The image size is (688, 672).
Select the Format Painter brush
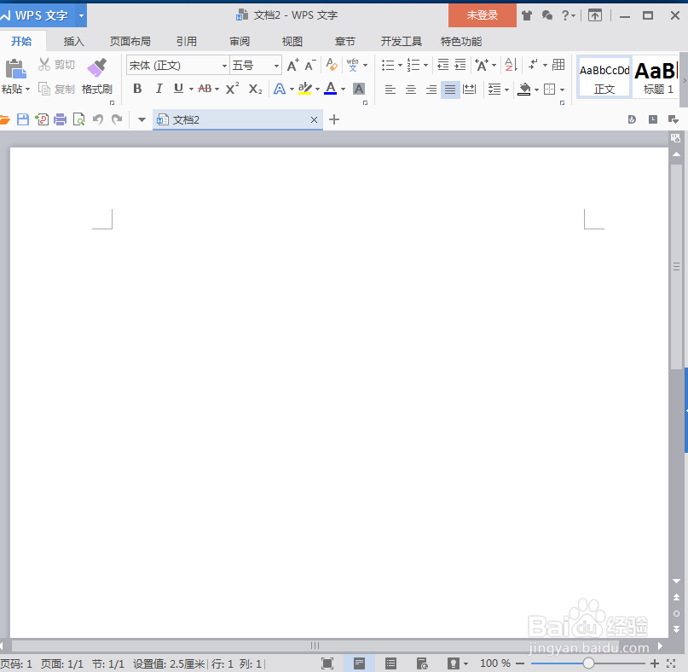[97, 67]
